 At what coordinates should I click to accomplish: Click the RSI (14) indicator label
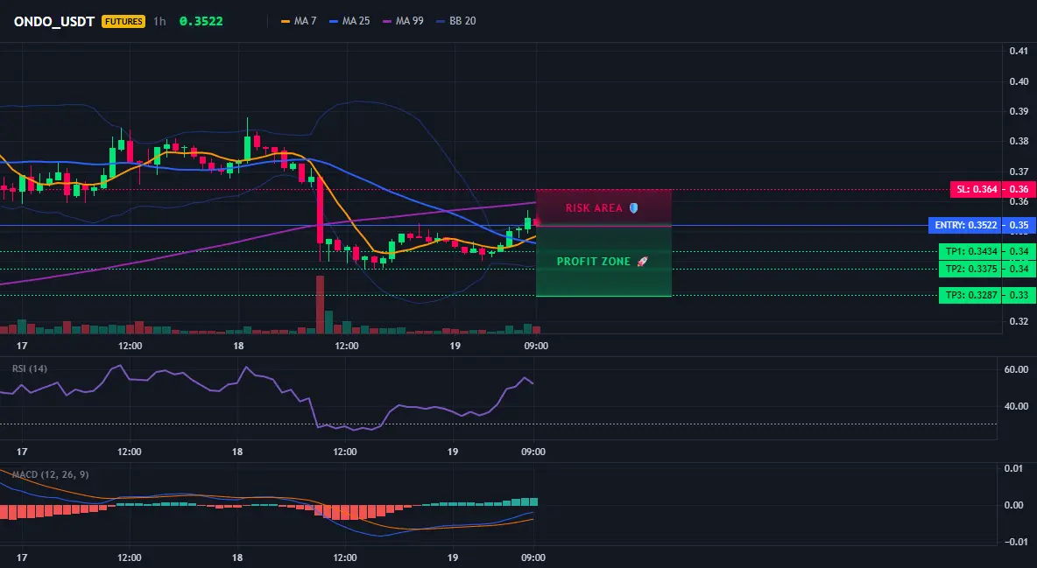(x=30, y=368)
